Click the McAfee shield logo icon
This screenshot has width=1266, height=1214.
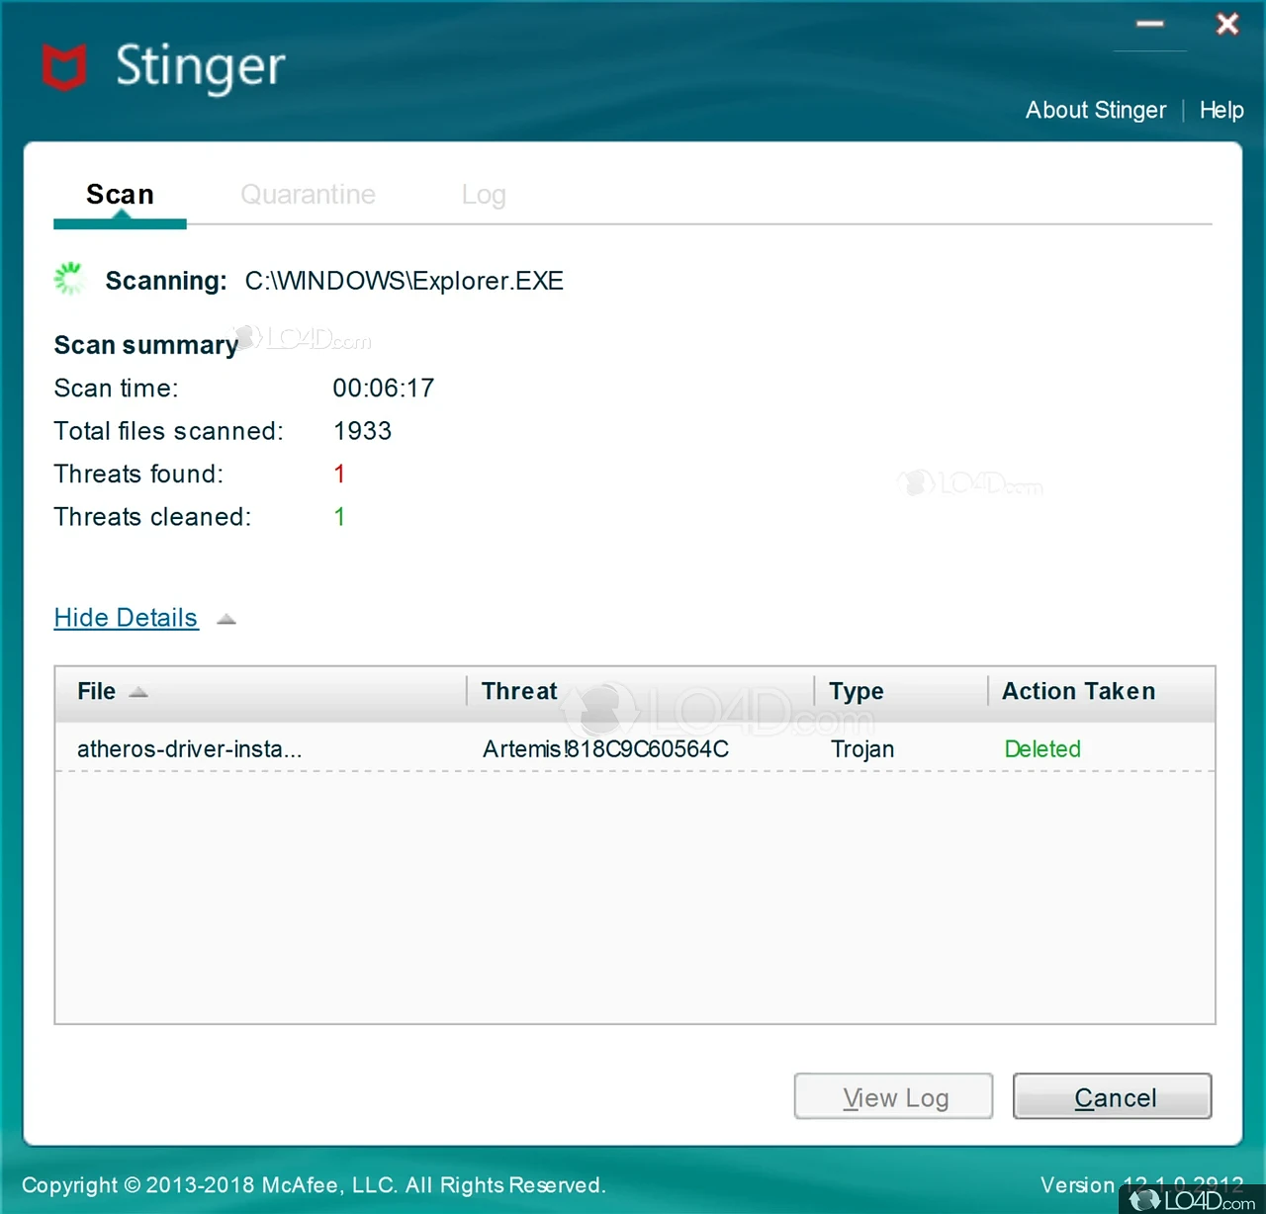point(64,67)
